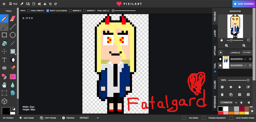
Task: Open the GIF FRAMES panel
Action: coord(8,118)
